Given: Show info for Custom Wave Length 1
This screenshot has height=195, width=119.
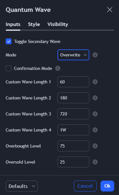Looking at the screenshot, I should click(x=95, y=82).
